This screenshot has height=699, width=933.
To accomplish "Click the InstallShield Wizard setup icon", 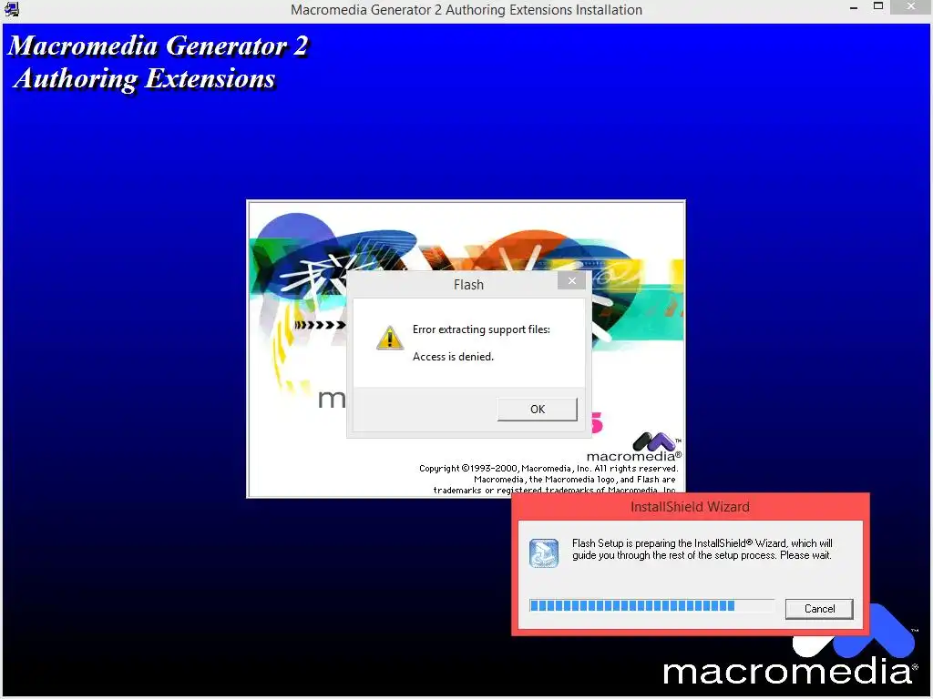I will click(544, 552).
